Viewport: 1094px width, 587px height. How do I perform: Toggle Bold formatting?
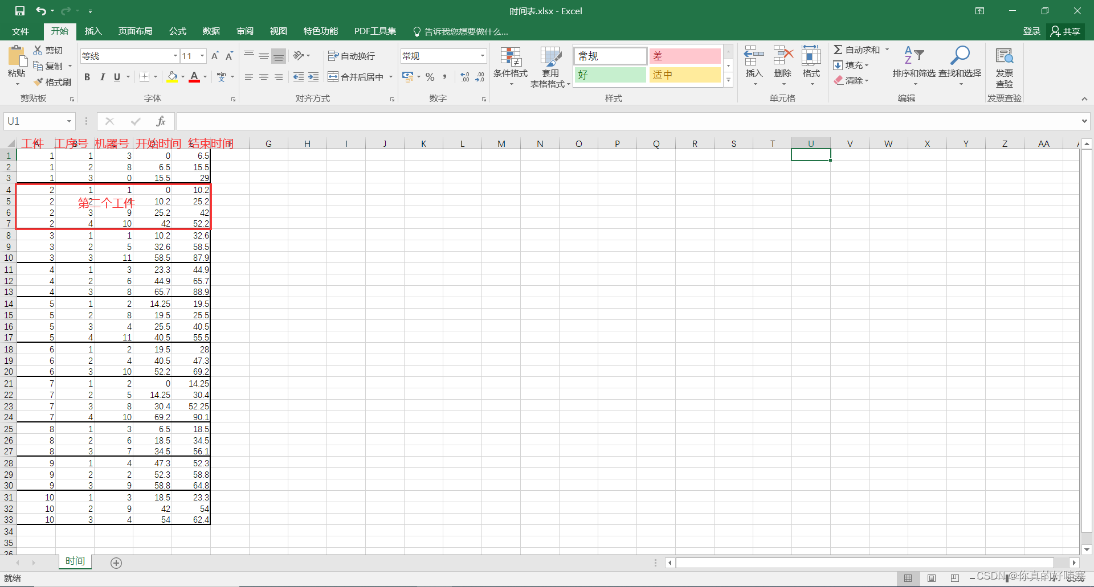[87, 77]
